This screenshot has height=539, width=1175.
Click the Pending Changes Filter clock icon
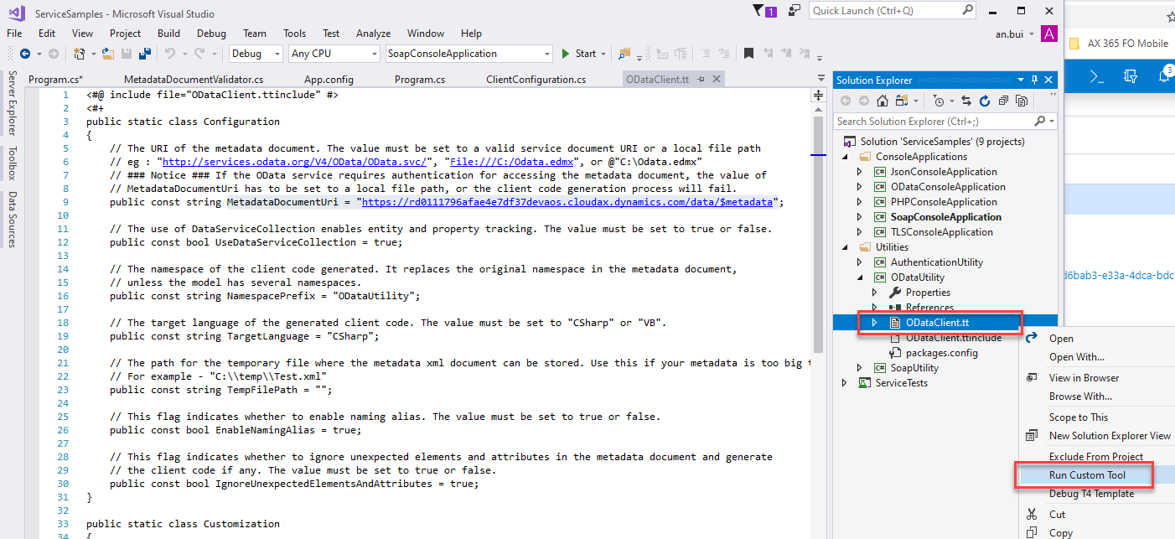tap(938, 101)
